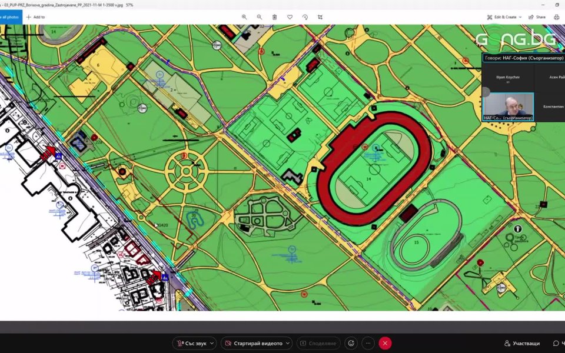Rotate the image using the rotate icon
Viewport: 565px width, 353px height.
coord(305,17)
